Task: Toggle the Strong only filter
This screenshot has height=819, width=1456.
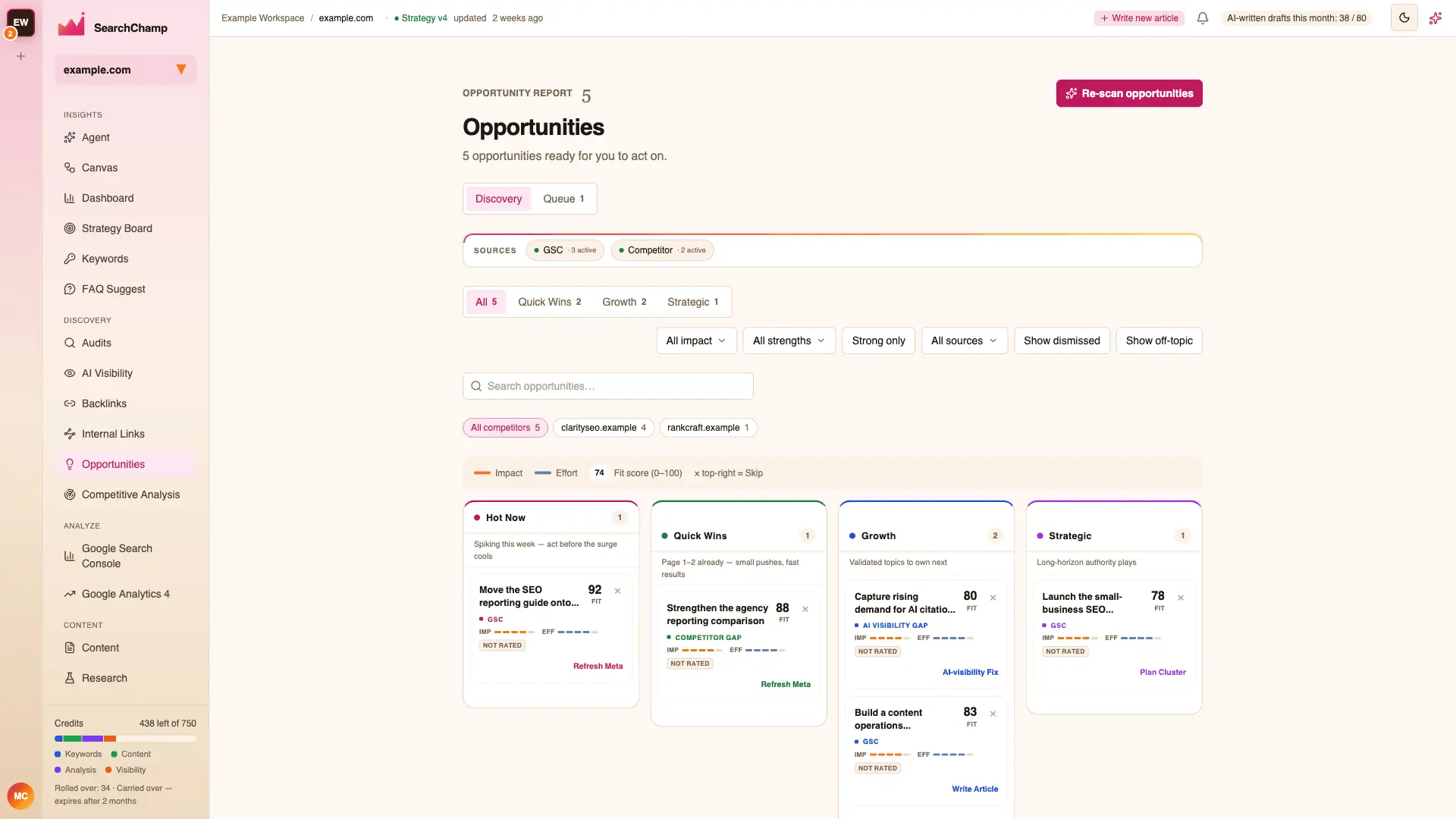Action: click(878, 340)
